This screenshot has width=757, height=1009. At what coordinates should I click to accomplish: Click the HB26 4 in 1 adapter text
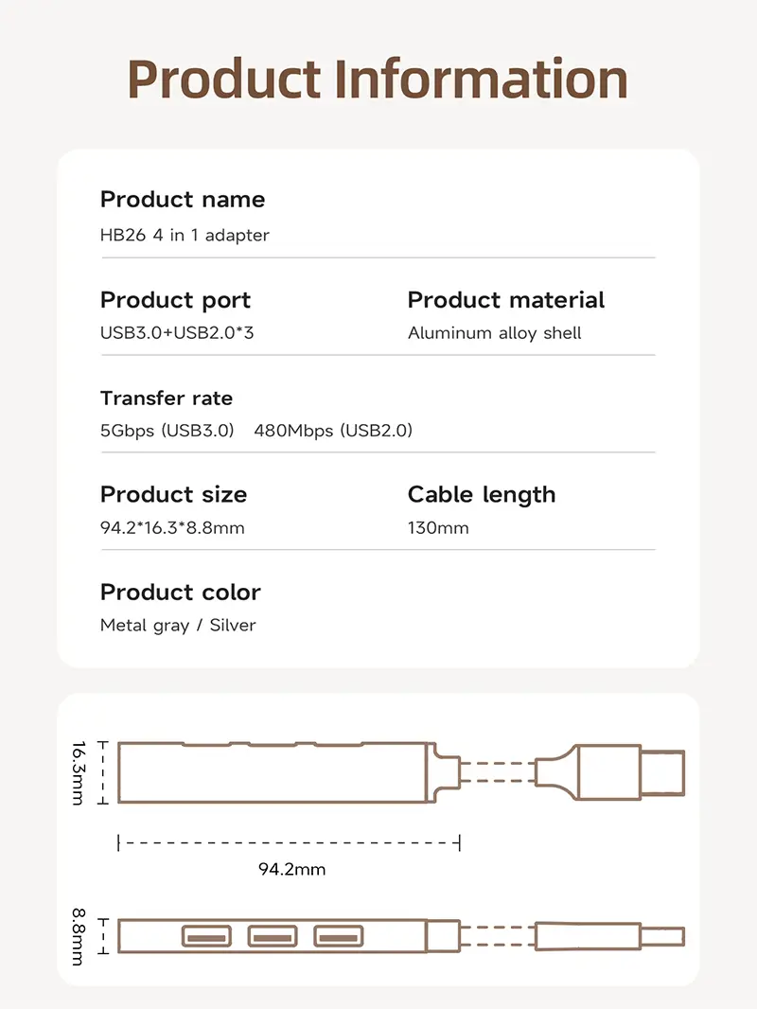click(x=185, y=235)
